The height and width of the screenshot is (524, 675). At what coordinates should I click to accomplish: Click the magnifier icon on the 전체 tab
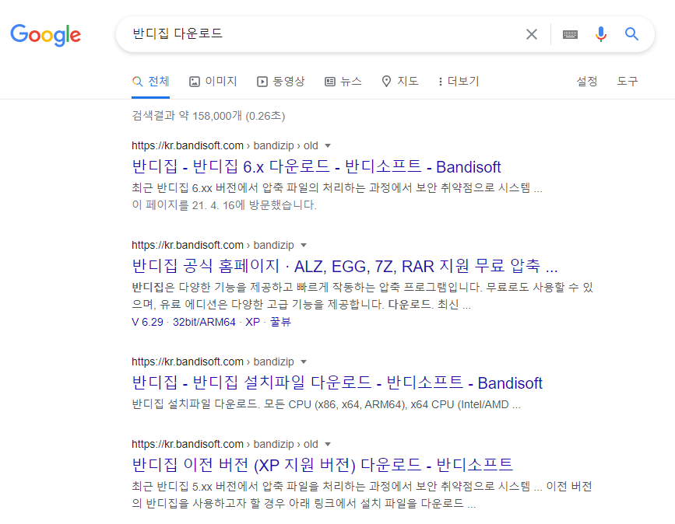tap(137, 82)
